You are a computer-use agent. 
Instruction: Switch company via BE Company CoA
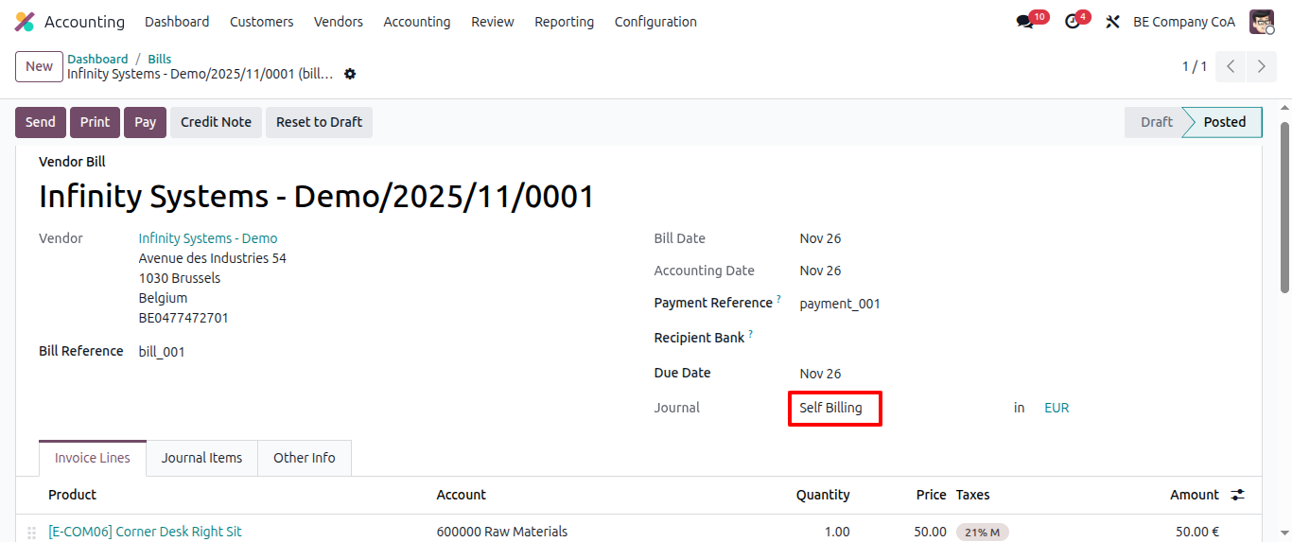pos(1184,22)
